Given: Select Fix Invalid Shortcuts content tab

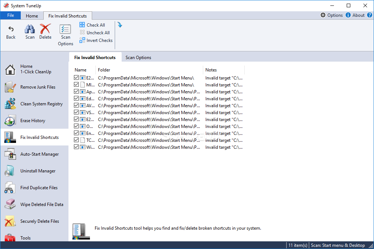Looking at the screenshot, I should 95,58.
